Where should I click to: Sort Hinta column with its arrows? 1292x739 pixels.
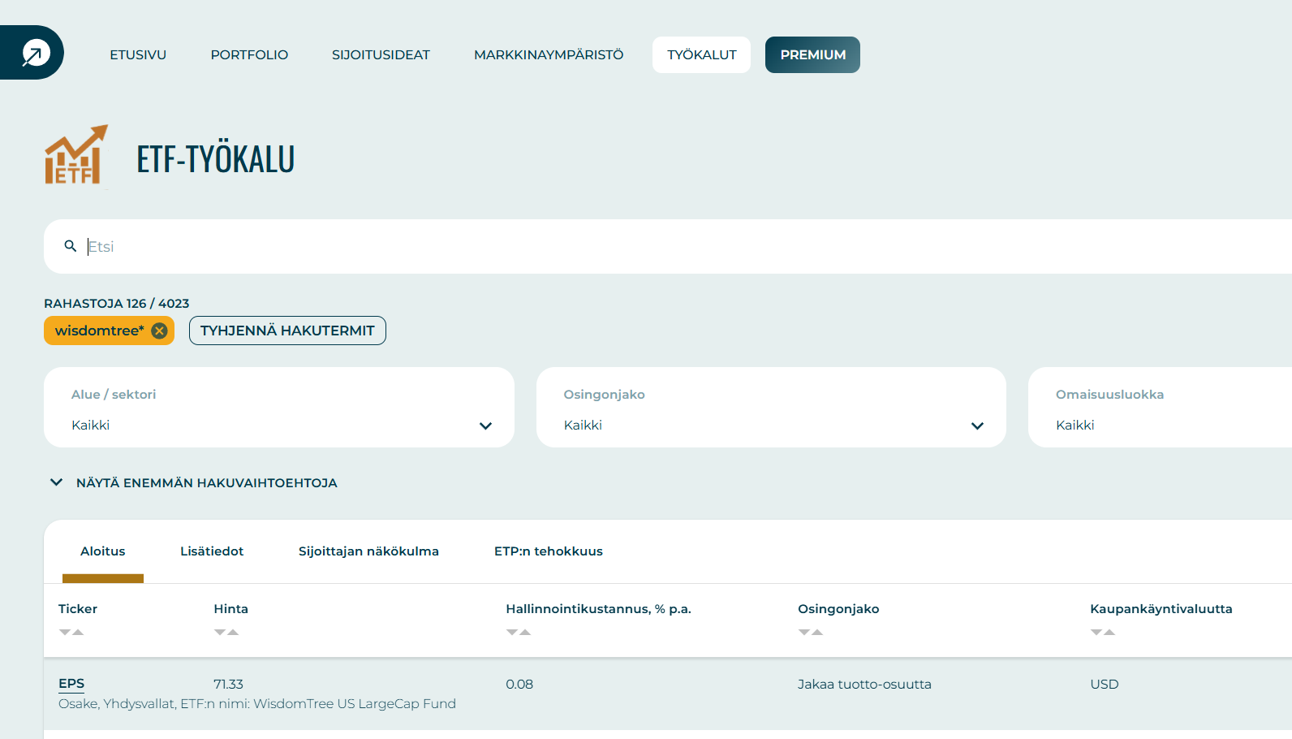pos(226,632)
